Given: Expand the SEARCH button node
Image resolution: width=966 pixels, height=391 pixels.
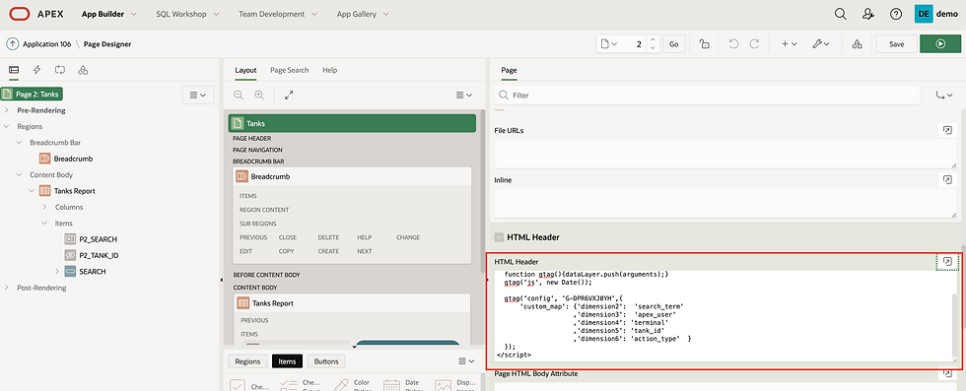Looking at the screenshot, I should [57, 271].
